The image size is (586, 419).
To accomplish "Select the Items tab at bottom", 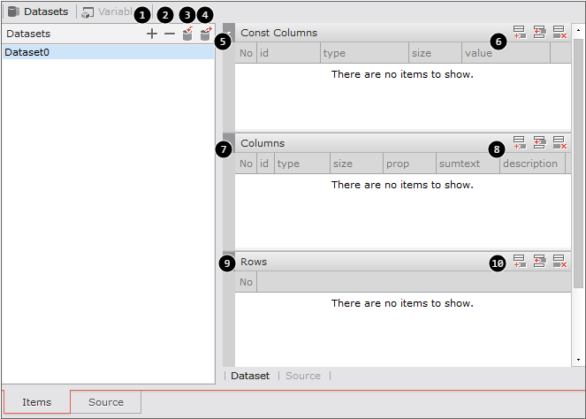I will point(36,402).
